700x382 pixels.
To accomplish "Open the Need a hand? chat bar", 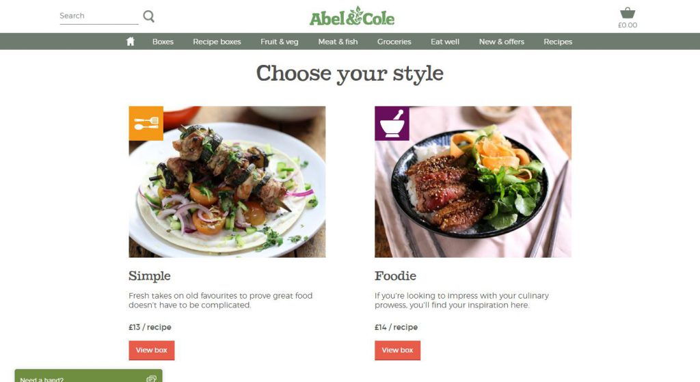I will tap(88, 376).
